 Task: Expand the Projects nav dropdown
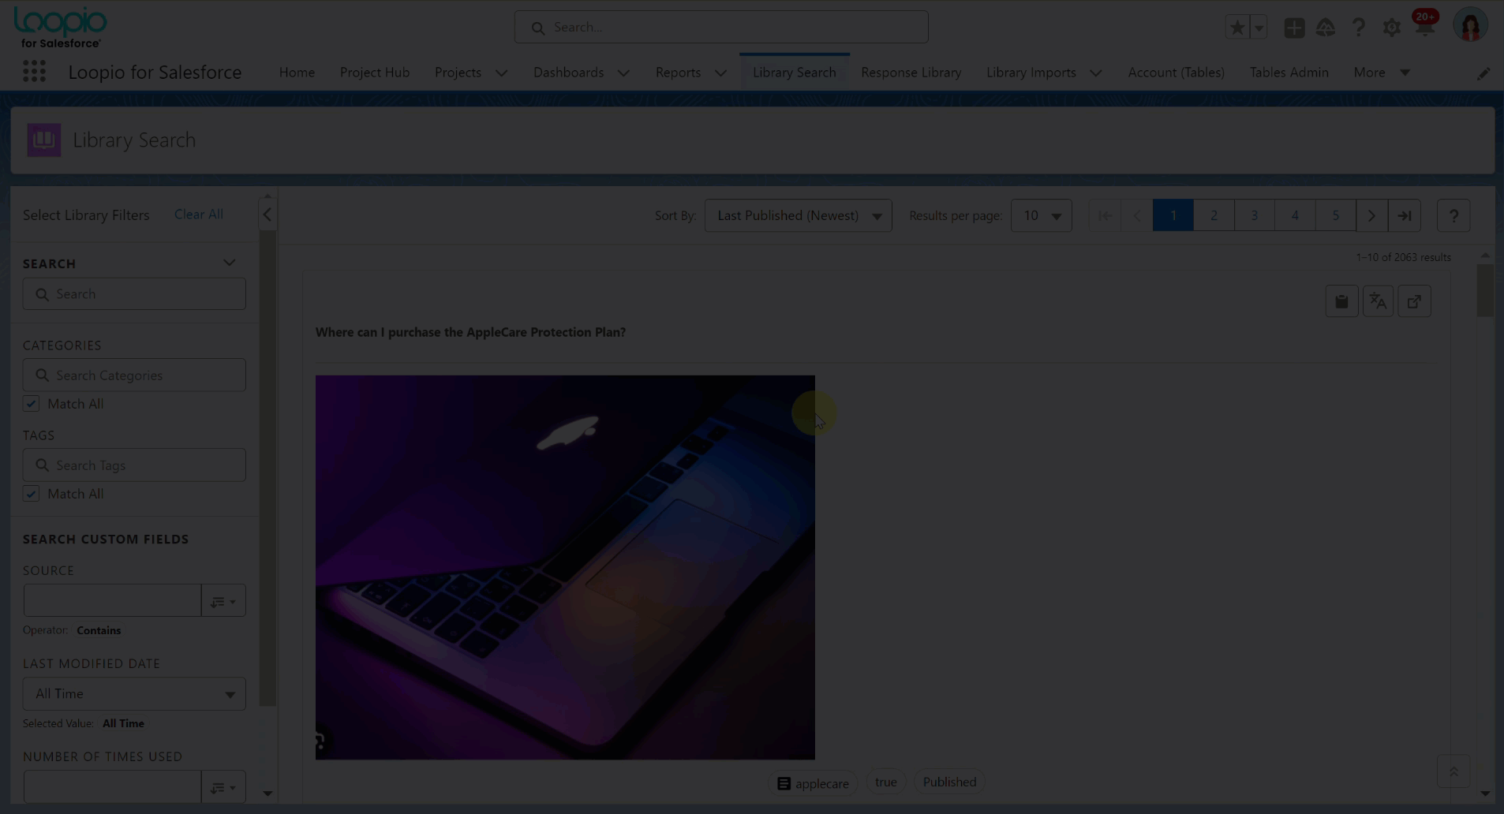[x=501, y=73]
